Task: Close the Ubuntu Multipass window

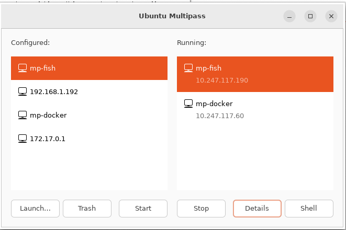Action: tap(331, 16)
